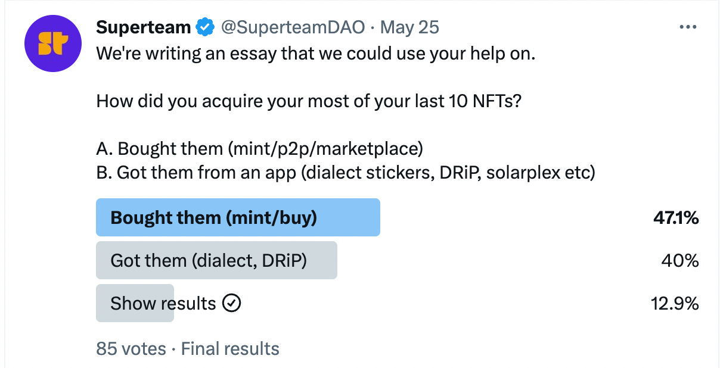This screenshot has width=720, height=368.
Task: Click the 'st' logo inside the avatar circle
Action: point(52,43)
